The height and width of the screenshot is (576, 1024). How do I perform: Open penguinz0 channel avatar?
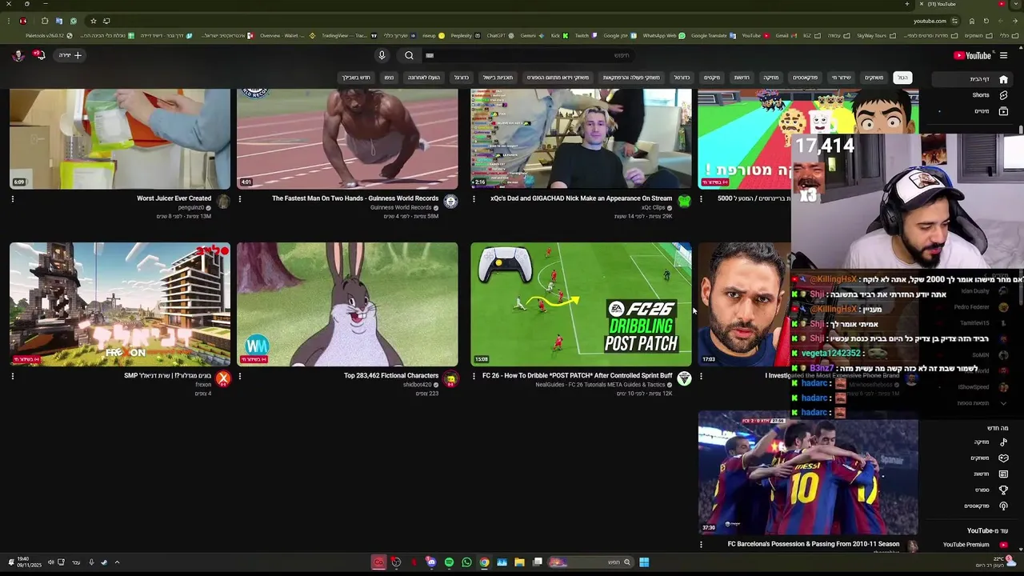[x=223, y=202]
